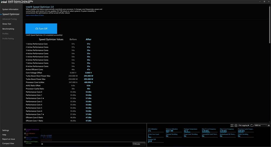This screenshot has height=147, width=271.
Task: Open the log file folder icon
Action: click(252, 125)
